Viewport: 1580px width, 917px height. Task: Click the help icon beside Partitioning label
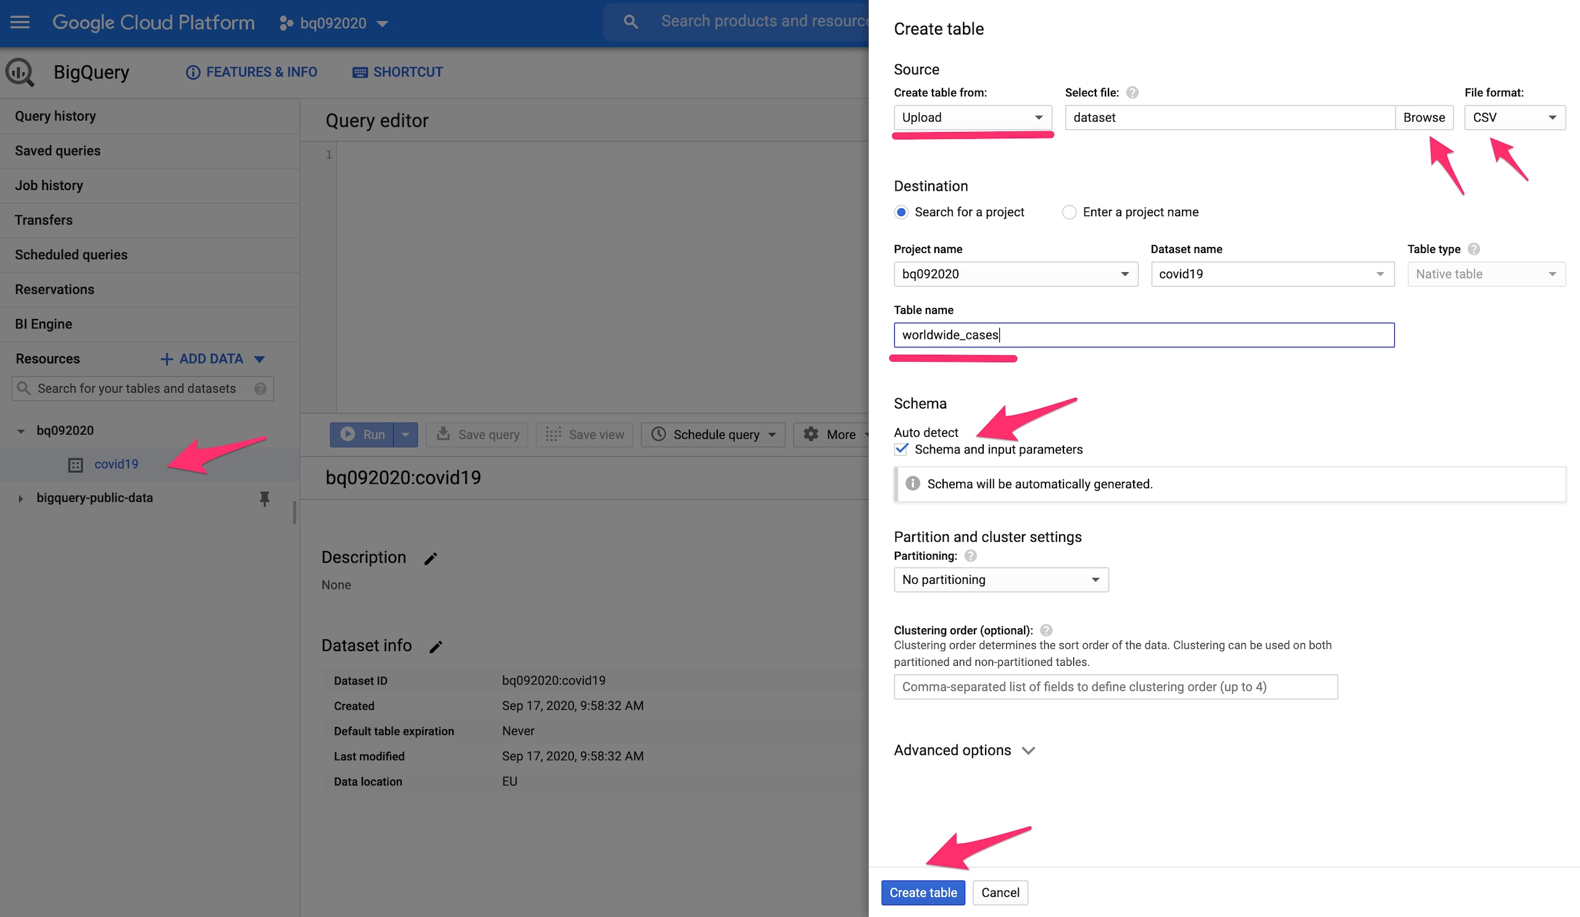[971, 556]
